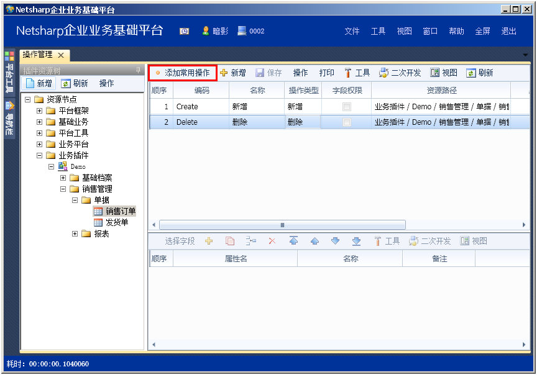The image size is (537, 375).
Task: Collapse the Demo tree node
Action: pos(51,166)
